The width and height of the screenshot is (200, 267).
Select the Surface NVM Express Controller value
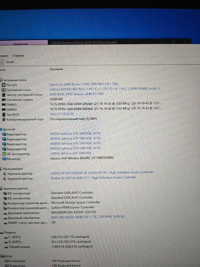click(73, 207)
